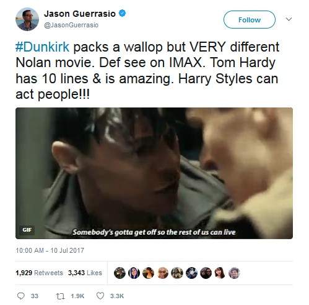Open Jason Guerrasio's profile picture

[x=27, y=19]
